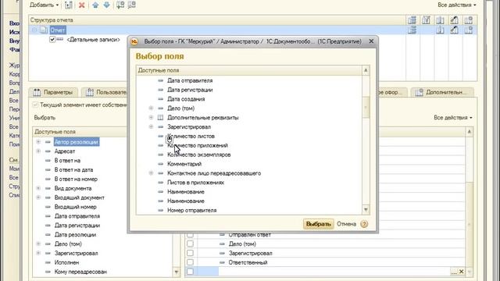
Task: Move element down with blue down arrow
Action: [x=107, y=5]
